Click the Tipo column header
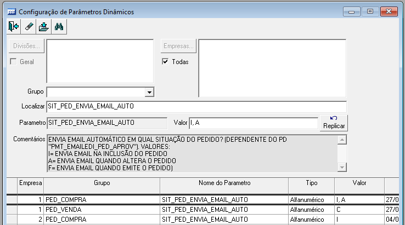Screen dimensions: 405x225 (x=312, y=186)
